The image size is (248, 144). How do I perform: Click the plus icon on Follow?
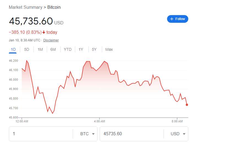[x=172, y=19]
